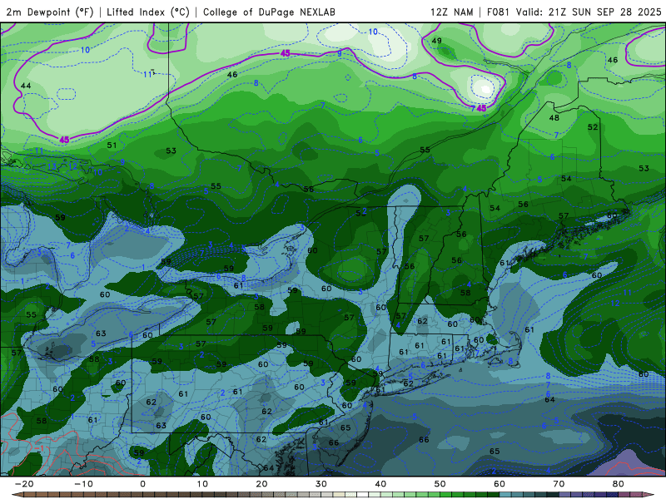Click the red '-1' lifted index label

click(x=38, y=448)
